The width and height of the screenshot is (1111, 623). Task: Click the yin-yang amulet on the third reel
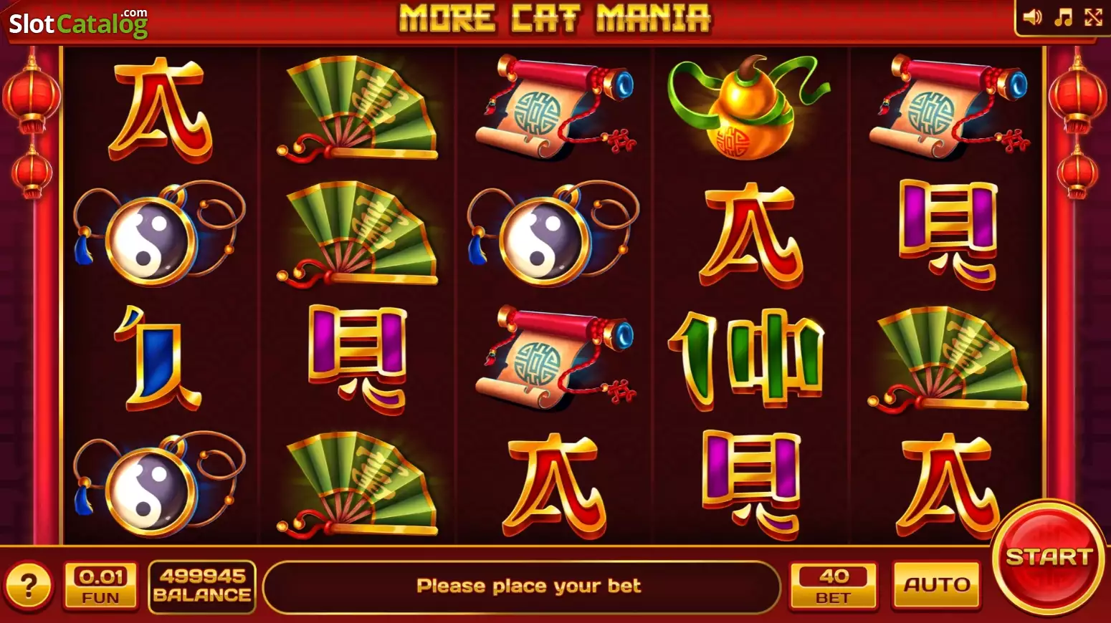[552, 233]
